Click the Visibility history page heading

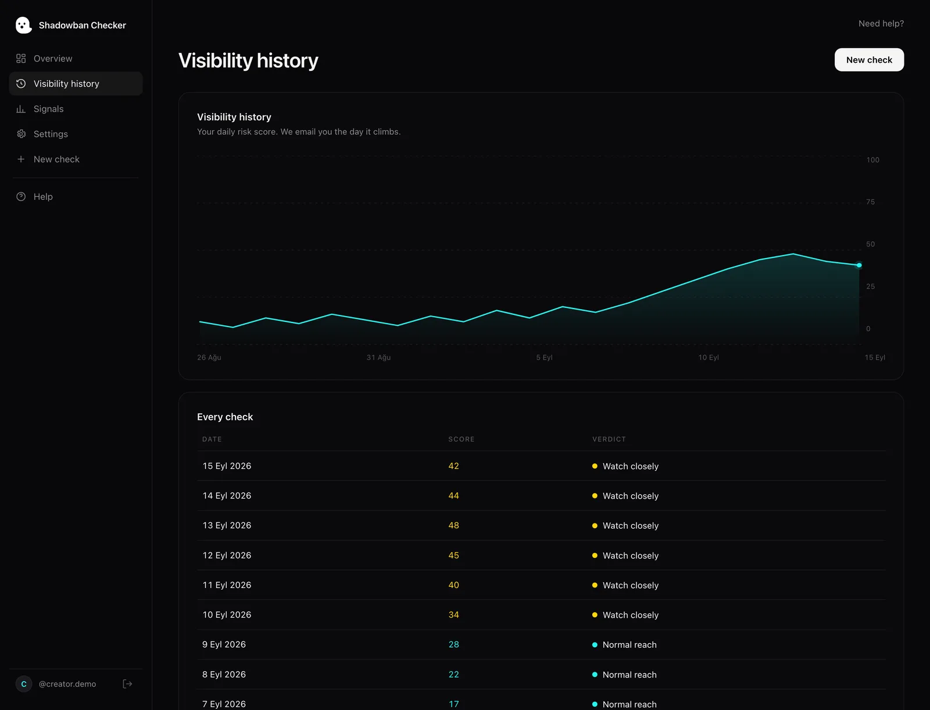click(x=248, y=60)
